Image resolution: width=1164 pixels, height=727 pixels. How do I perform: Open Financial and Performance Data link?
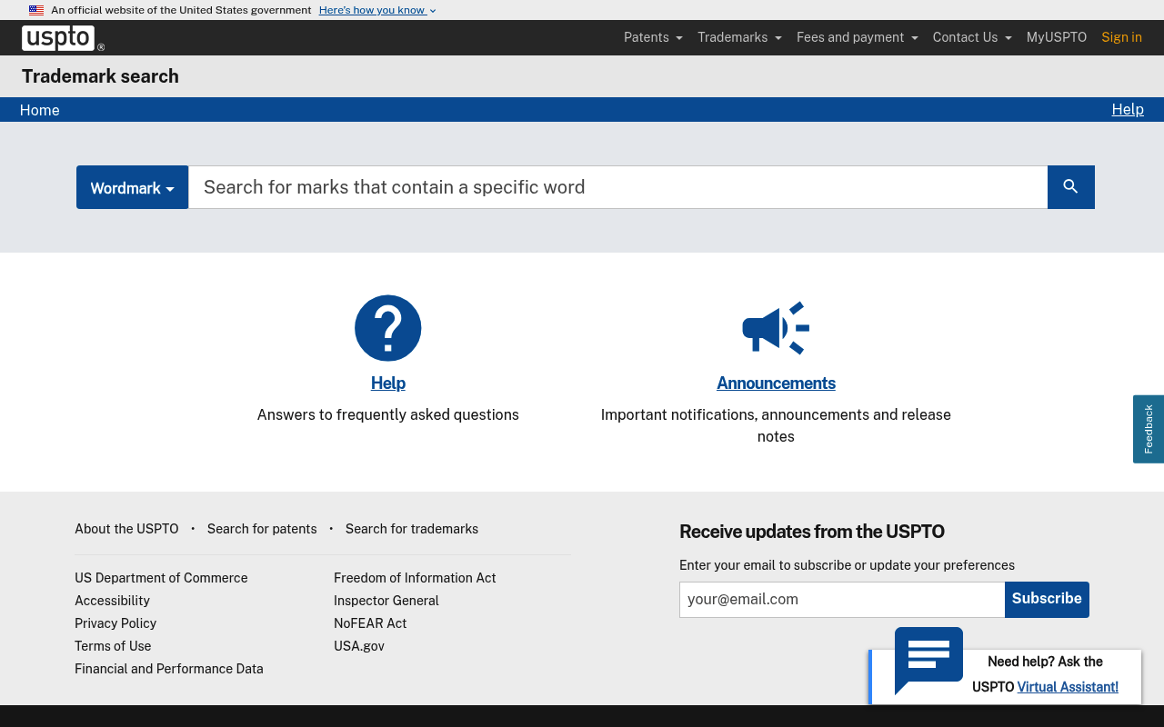pyautogui.click(x=169, y=669)
